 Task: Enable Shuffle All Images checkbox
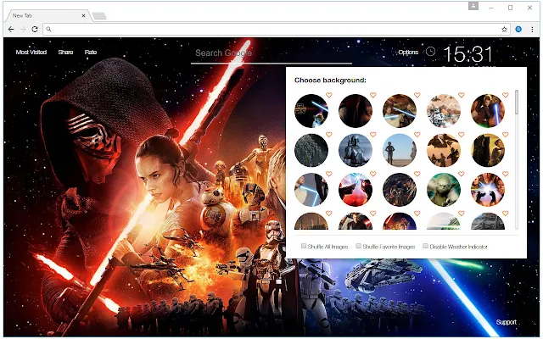click(x=304, y=246)
